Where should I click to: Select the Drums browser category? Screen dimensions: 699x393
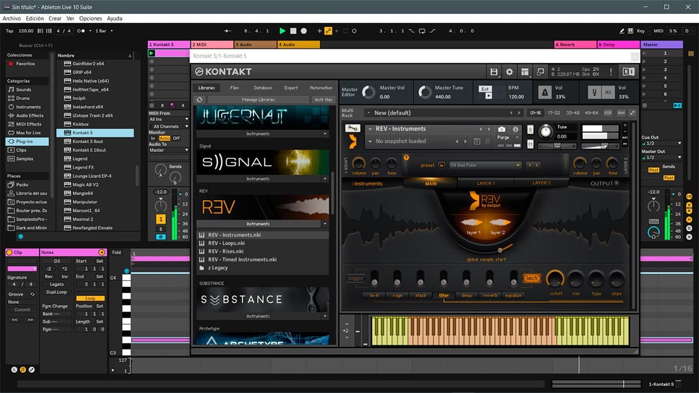[23, 98]
